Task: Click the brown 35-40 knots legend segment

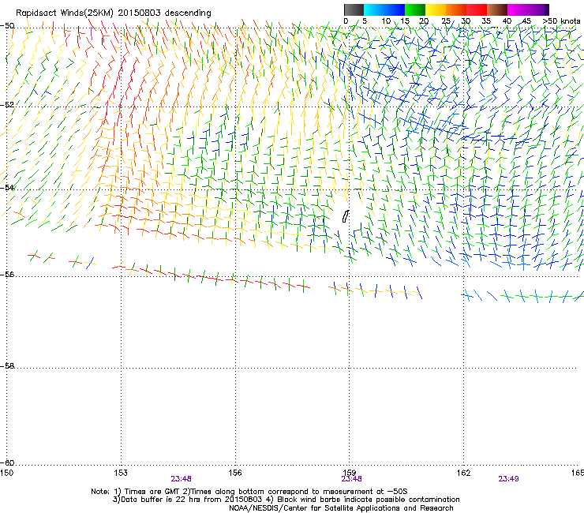Action: [x=497, y=9]
